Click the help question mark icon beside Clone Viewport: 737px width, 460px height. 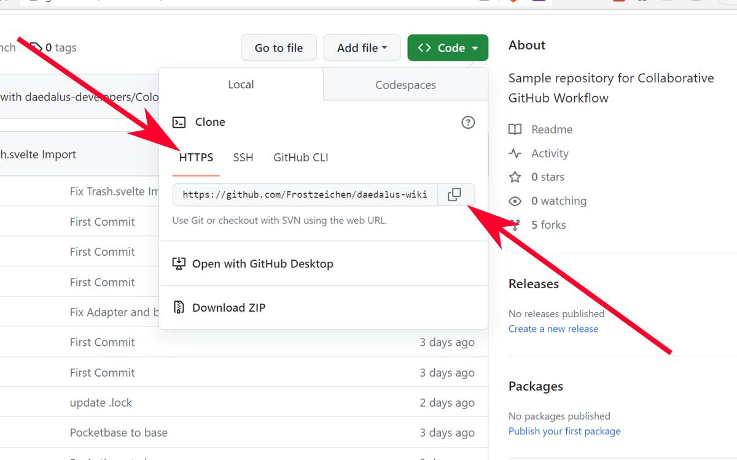pyautogui.click(x=468, y=122)
